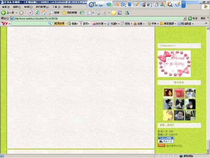Click the Yahoo Y! logo
The height and width of the screenshot is (158, 210).
pyautogui.click(x=4, y=24)
